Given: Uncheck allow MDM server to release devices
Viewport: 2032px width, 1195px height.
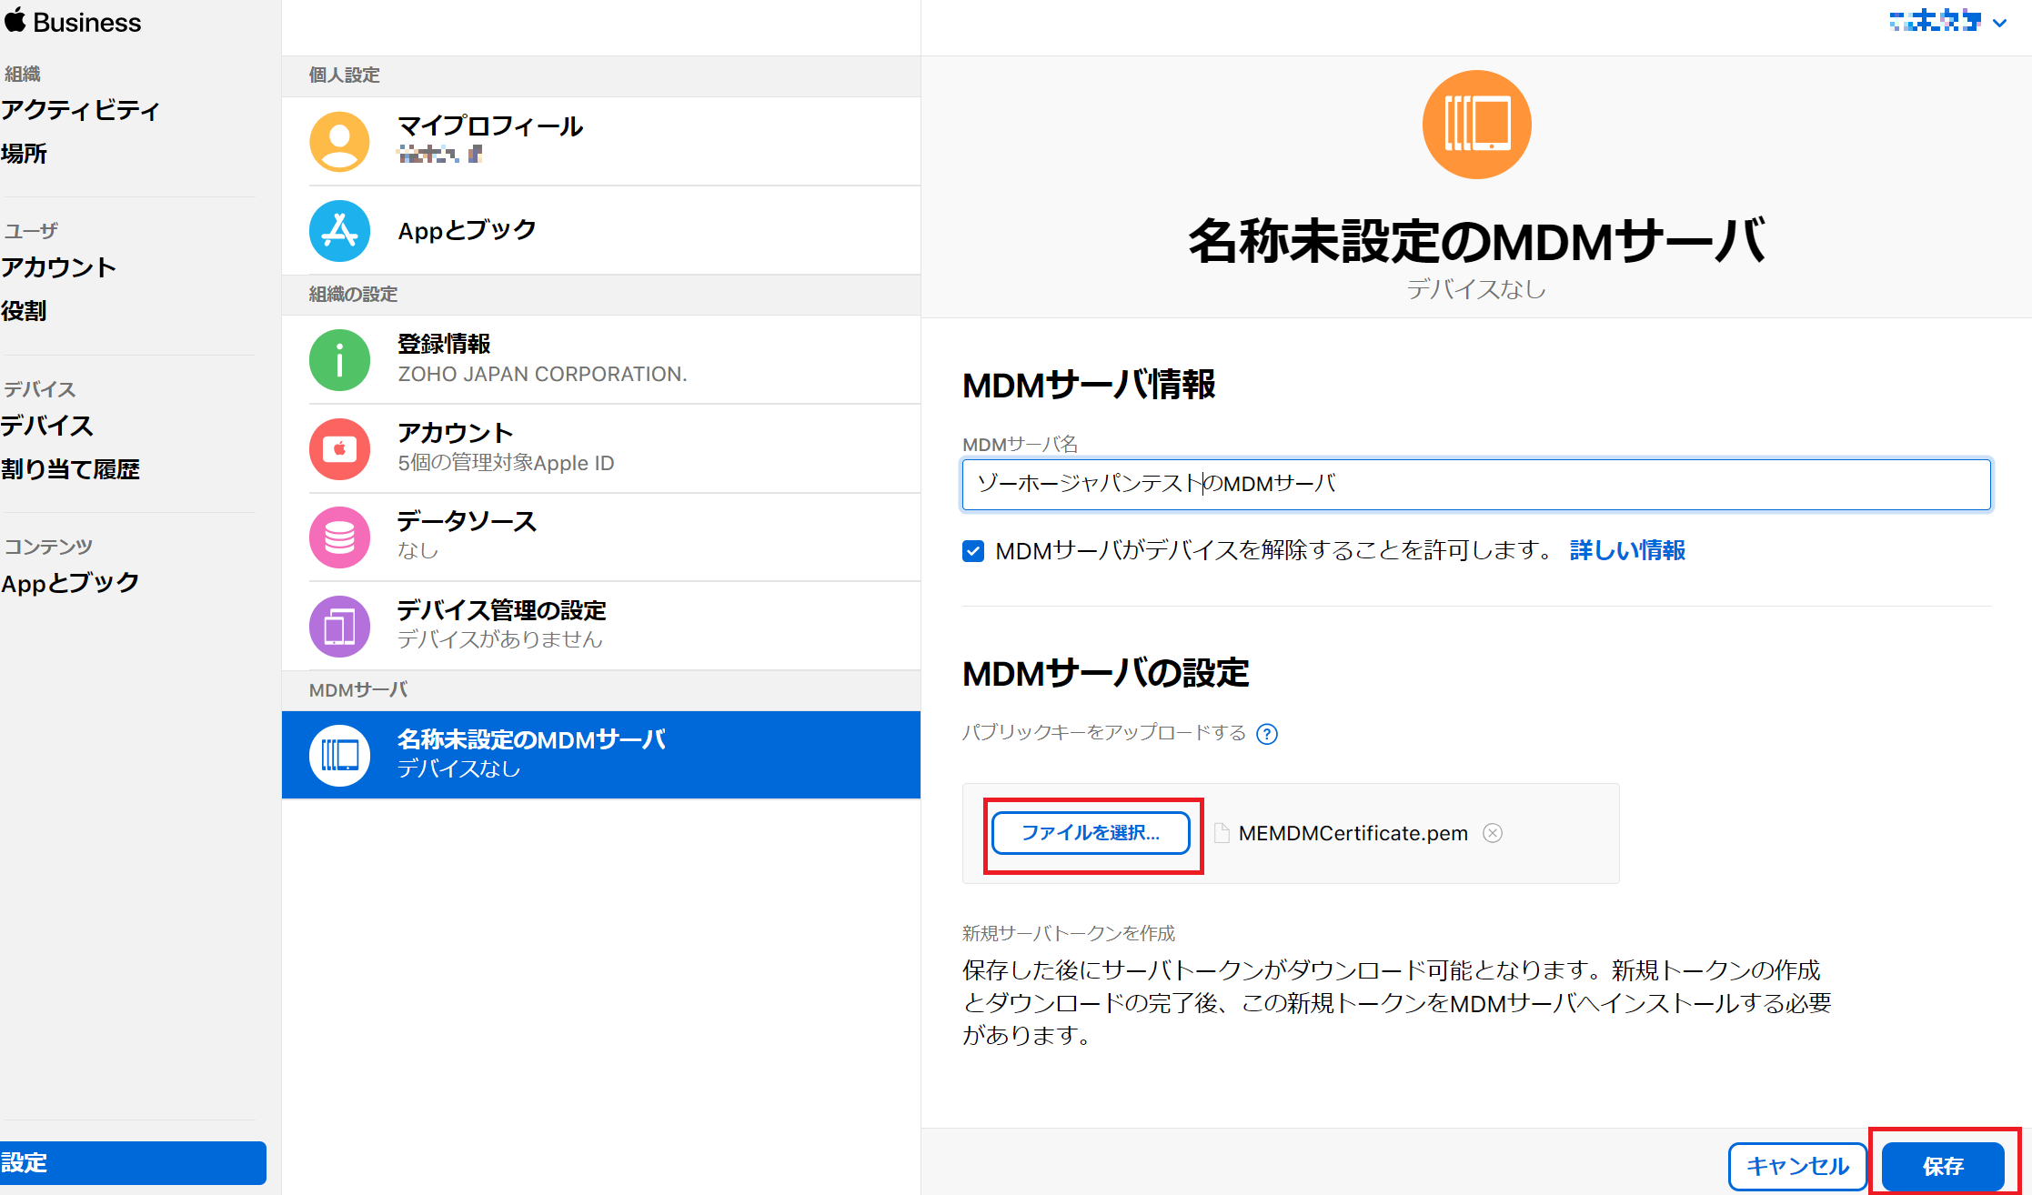Looking at the screenshot, I should point(973,551).
